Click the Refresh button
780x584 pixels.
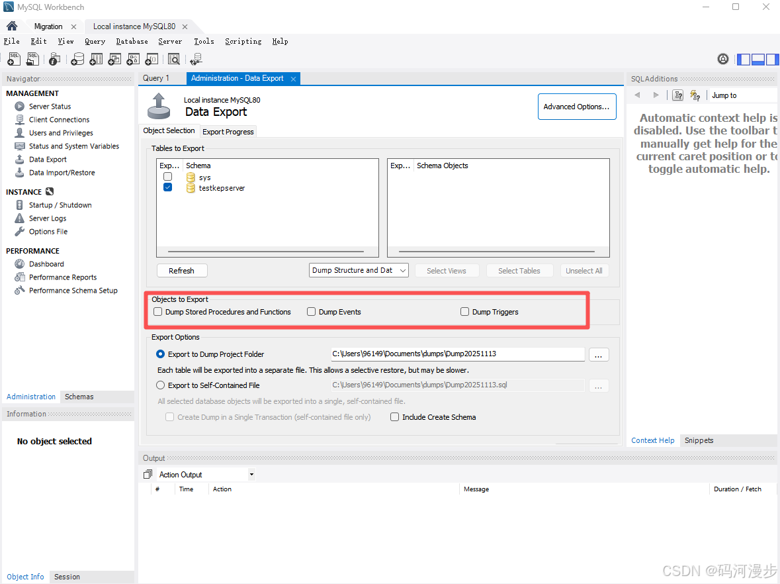pos(181,271)
